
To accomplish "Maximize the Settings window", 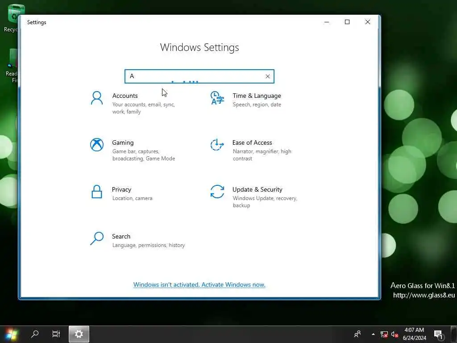I will pos(347,22).
